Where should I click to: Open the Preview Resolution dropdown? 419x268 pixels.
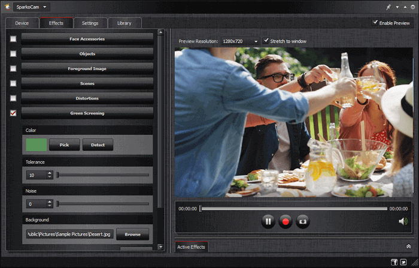coord(239,41)
